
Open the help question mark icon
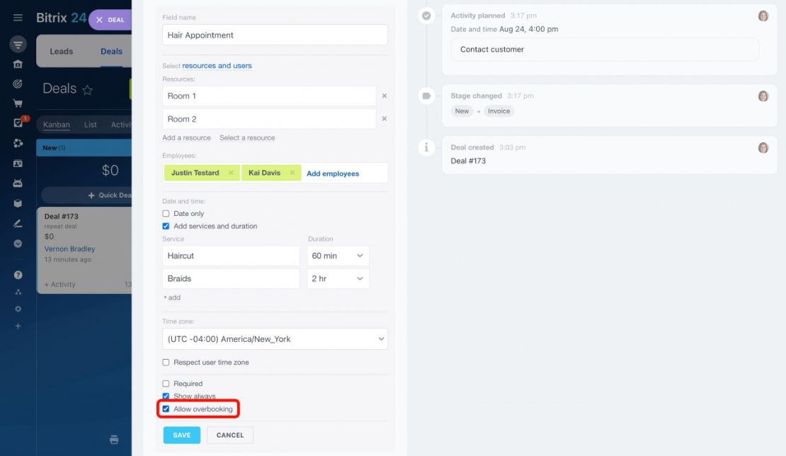(x=18, y=275)
